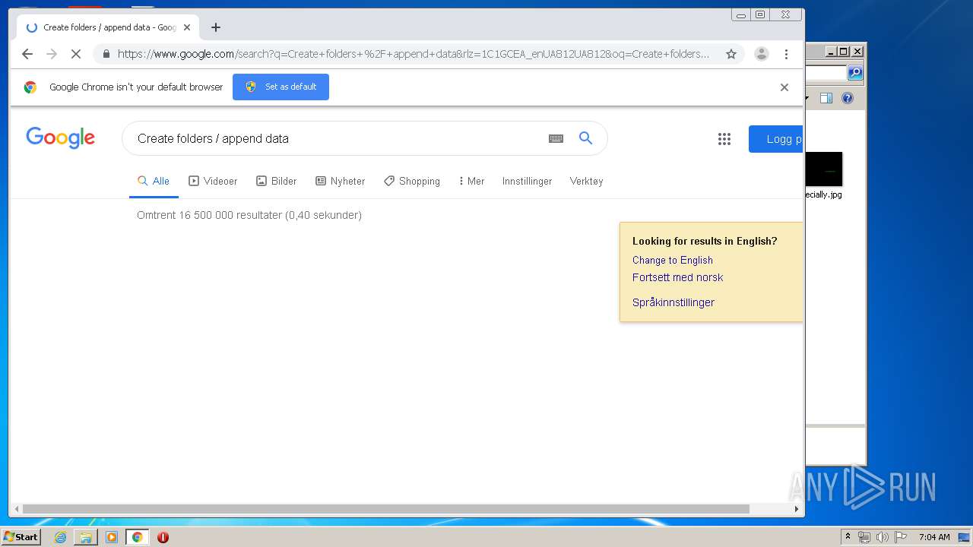Maximize the background Explorer window
Viewport: 973px width, 547px height.
(x=843, y=52)
